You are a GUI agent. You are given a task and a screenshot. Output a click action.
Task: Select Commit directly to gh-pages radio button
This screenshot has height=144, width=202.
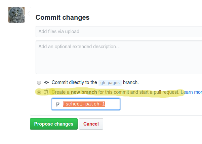coord(39,83)
